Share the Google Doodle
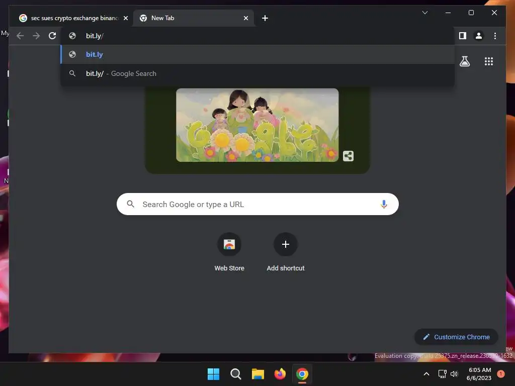515x386 pixels. pyautogui.click(x=348, y=156)
